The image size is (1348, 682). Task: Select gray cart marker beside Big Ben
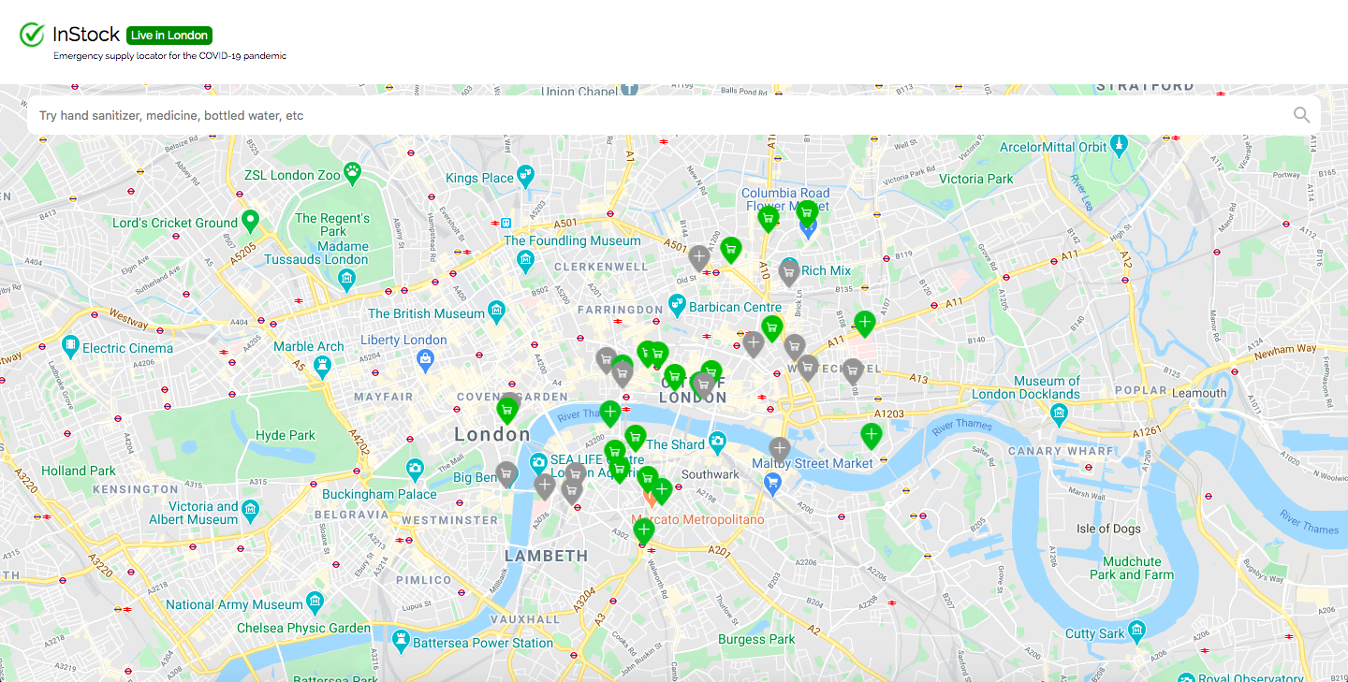(506, 474)
